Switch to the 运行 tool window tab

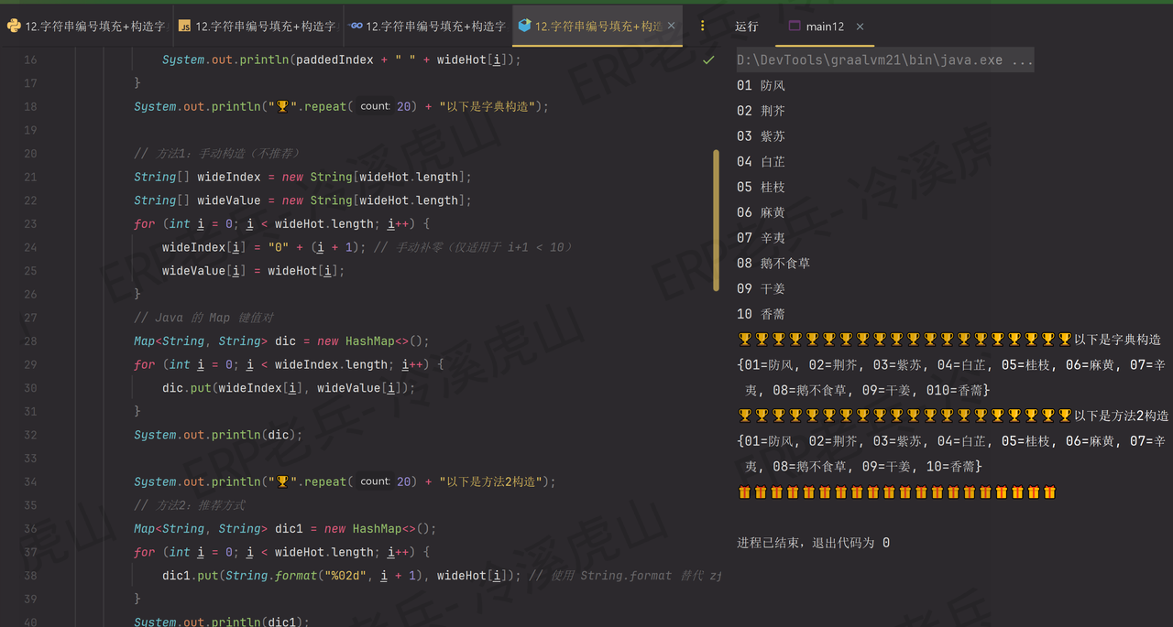[746, 27]
